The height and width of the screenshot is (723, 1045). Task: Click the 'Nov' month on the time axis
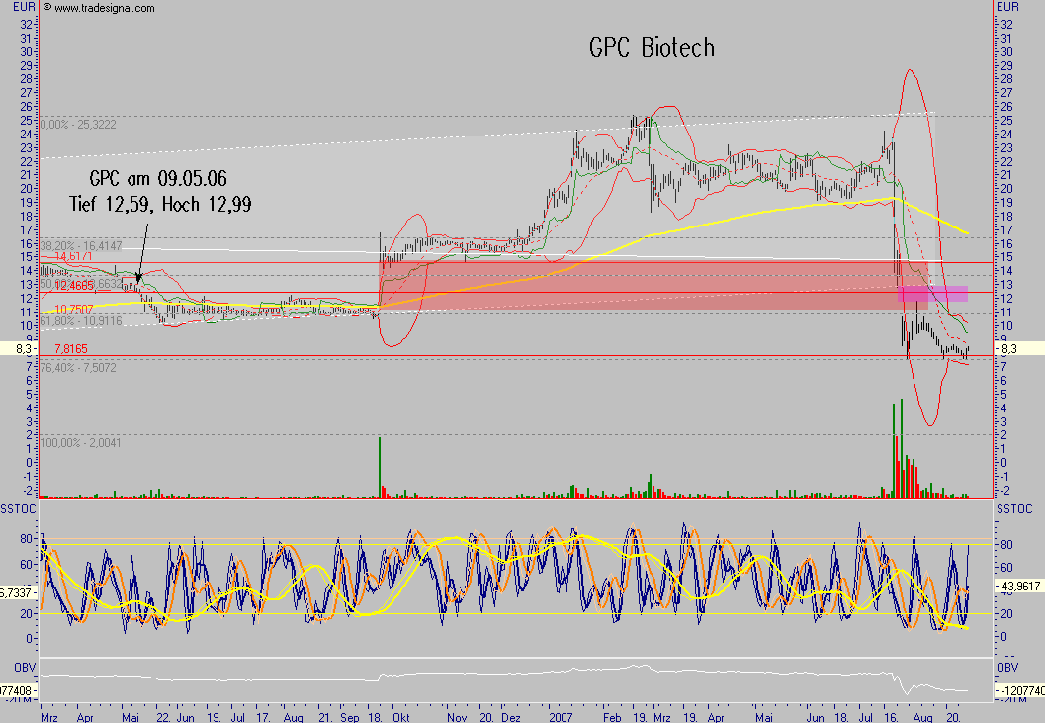[457, 717]
